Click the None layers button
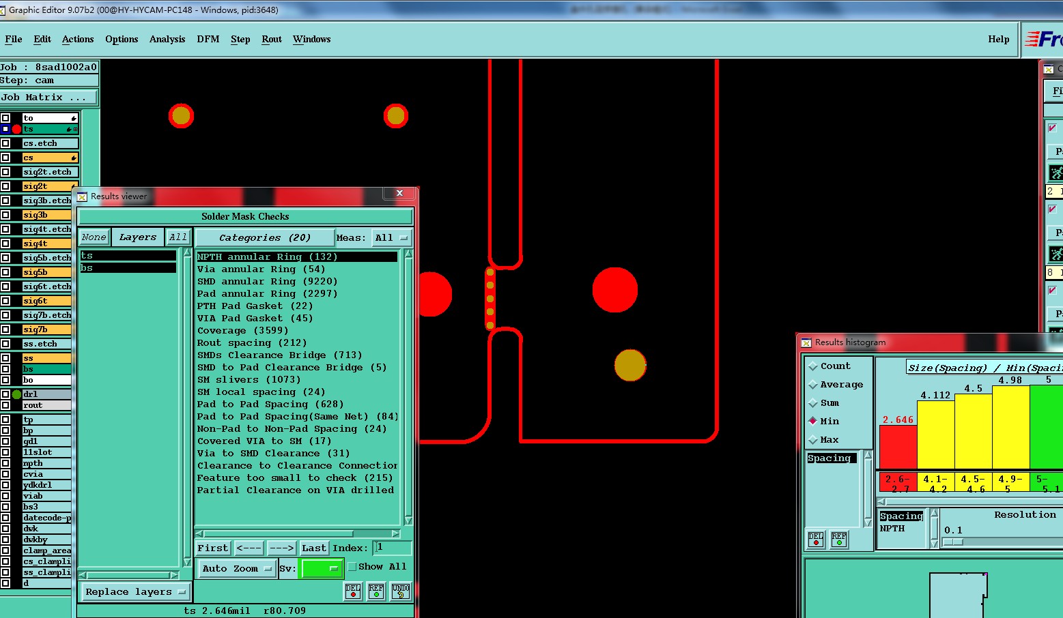Viewport: 1063px width, 618px height. pos(94,237)
